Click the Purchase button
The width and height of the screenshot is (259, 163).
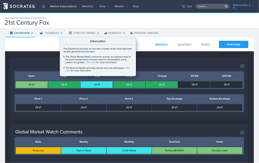tap(233, 44)
